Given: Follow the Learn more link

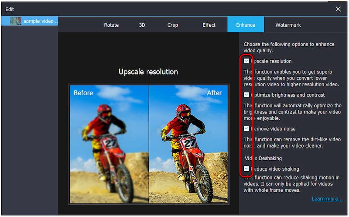Looking at the screenshot, I should pyautogui.click(x=327, y=199).
